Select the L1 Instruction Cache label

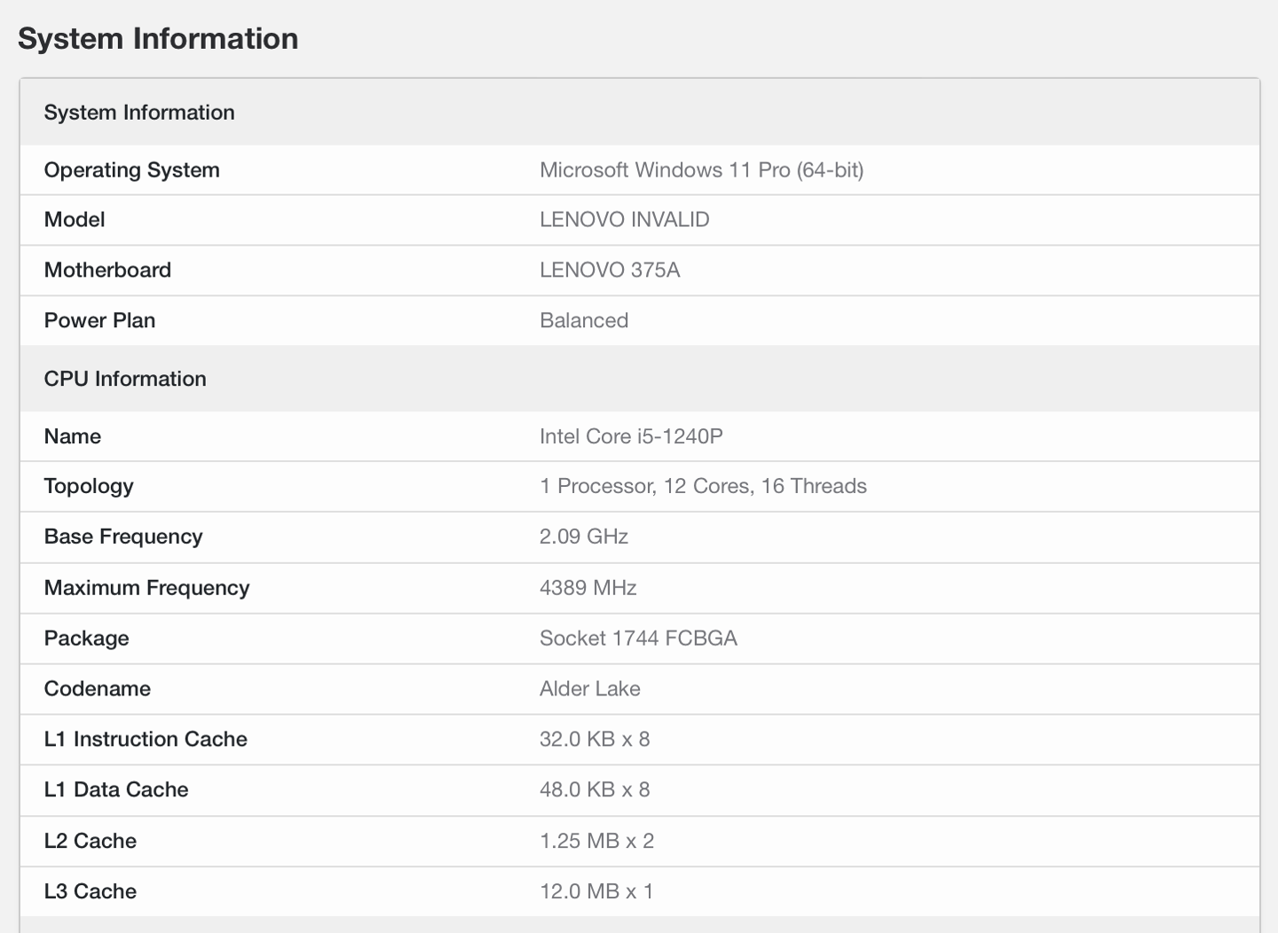(x=146, y=740)
